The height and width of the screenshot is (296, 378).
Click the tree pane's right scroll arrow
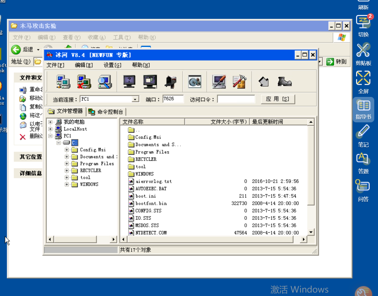pos(114,239)
